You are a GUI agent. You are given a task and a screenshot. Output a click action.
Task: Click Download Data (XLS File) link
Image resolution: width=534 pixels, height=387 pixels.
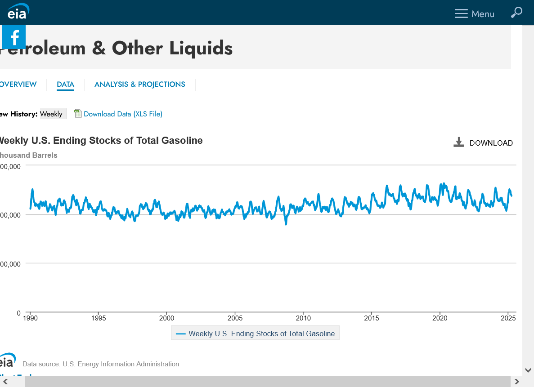click(x=123, y=114)
